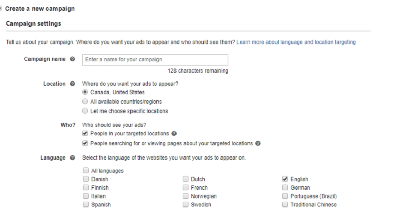The height and width of the screenshot is (221, 394).
Task: Open the language and location targeting link
Action: [296, 42]
